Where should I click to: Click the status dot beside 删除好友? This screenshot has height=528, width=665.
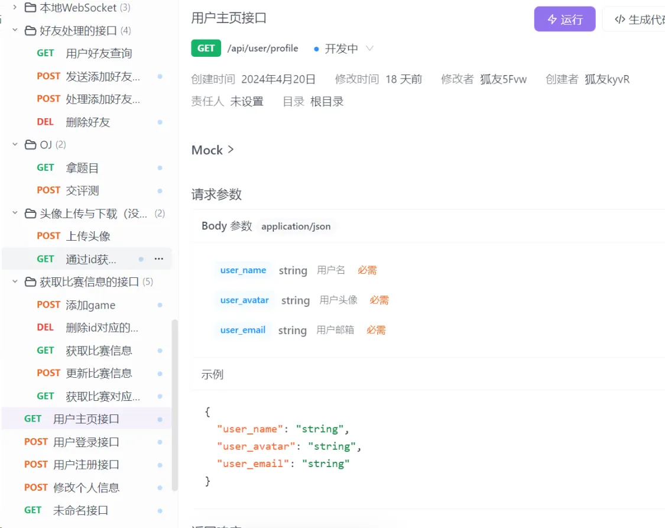click(160, 122)
